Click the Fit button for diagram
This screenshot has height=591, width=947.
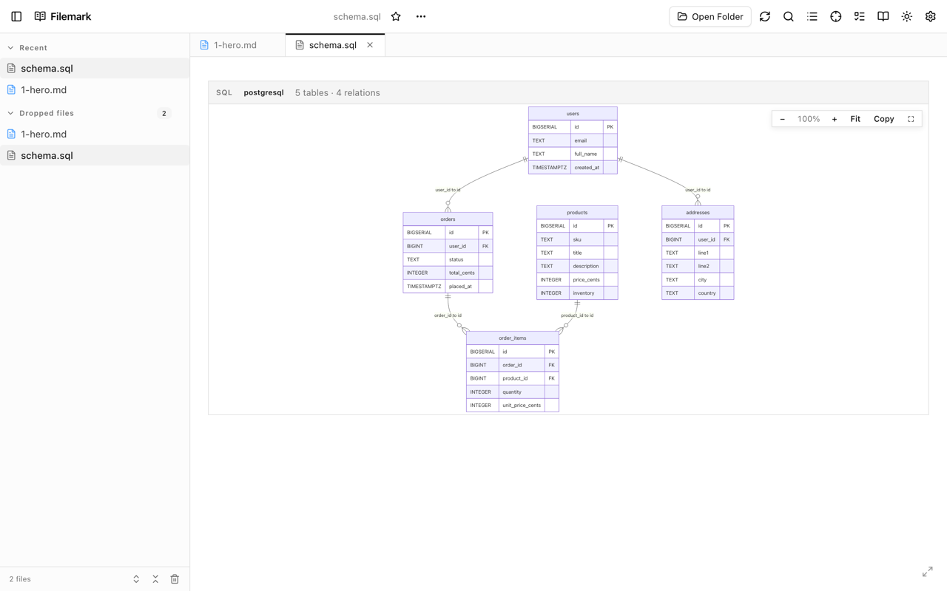855,119
